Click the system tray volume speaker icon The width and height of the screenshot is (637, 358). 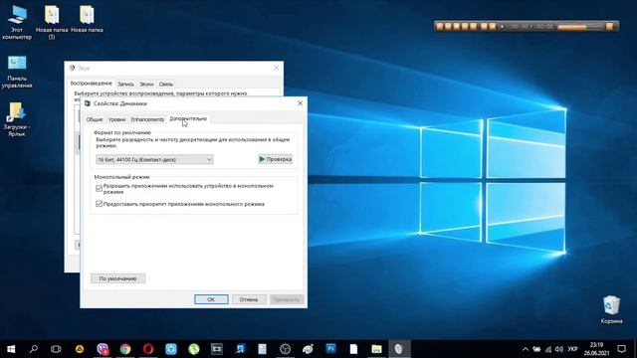click(559, 349)
